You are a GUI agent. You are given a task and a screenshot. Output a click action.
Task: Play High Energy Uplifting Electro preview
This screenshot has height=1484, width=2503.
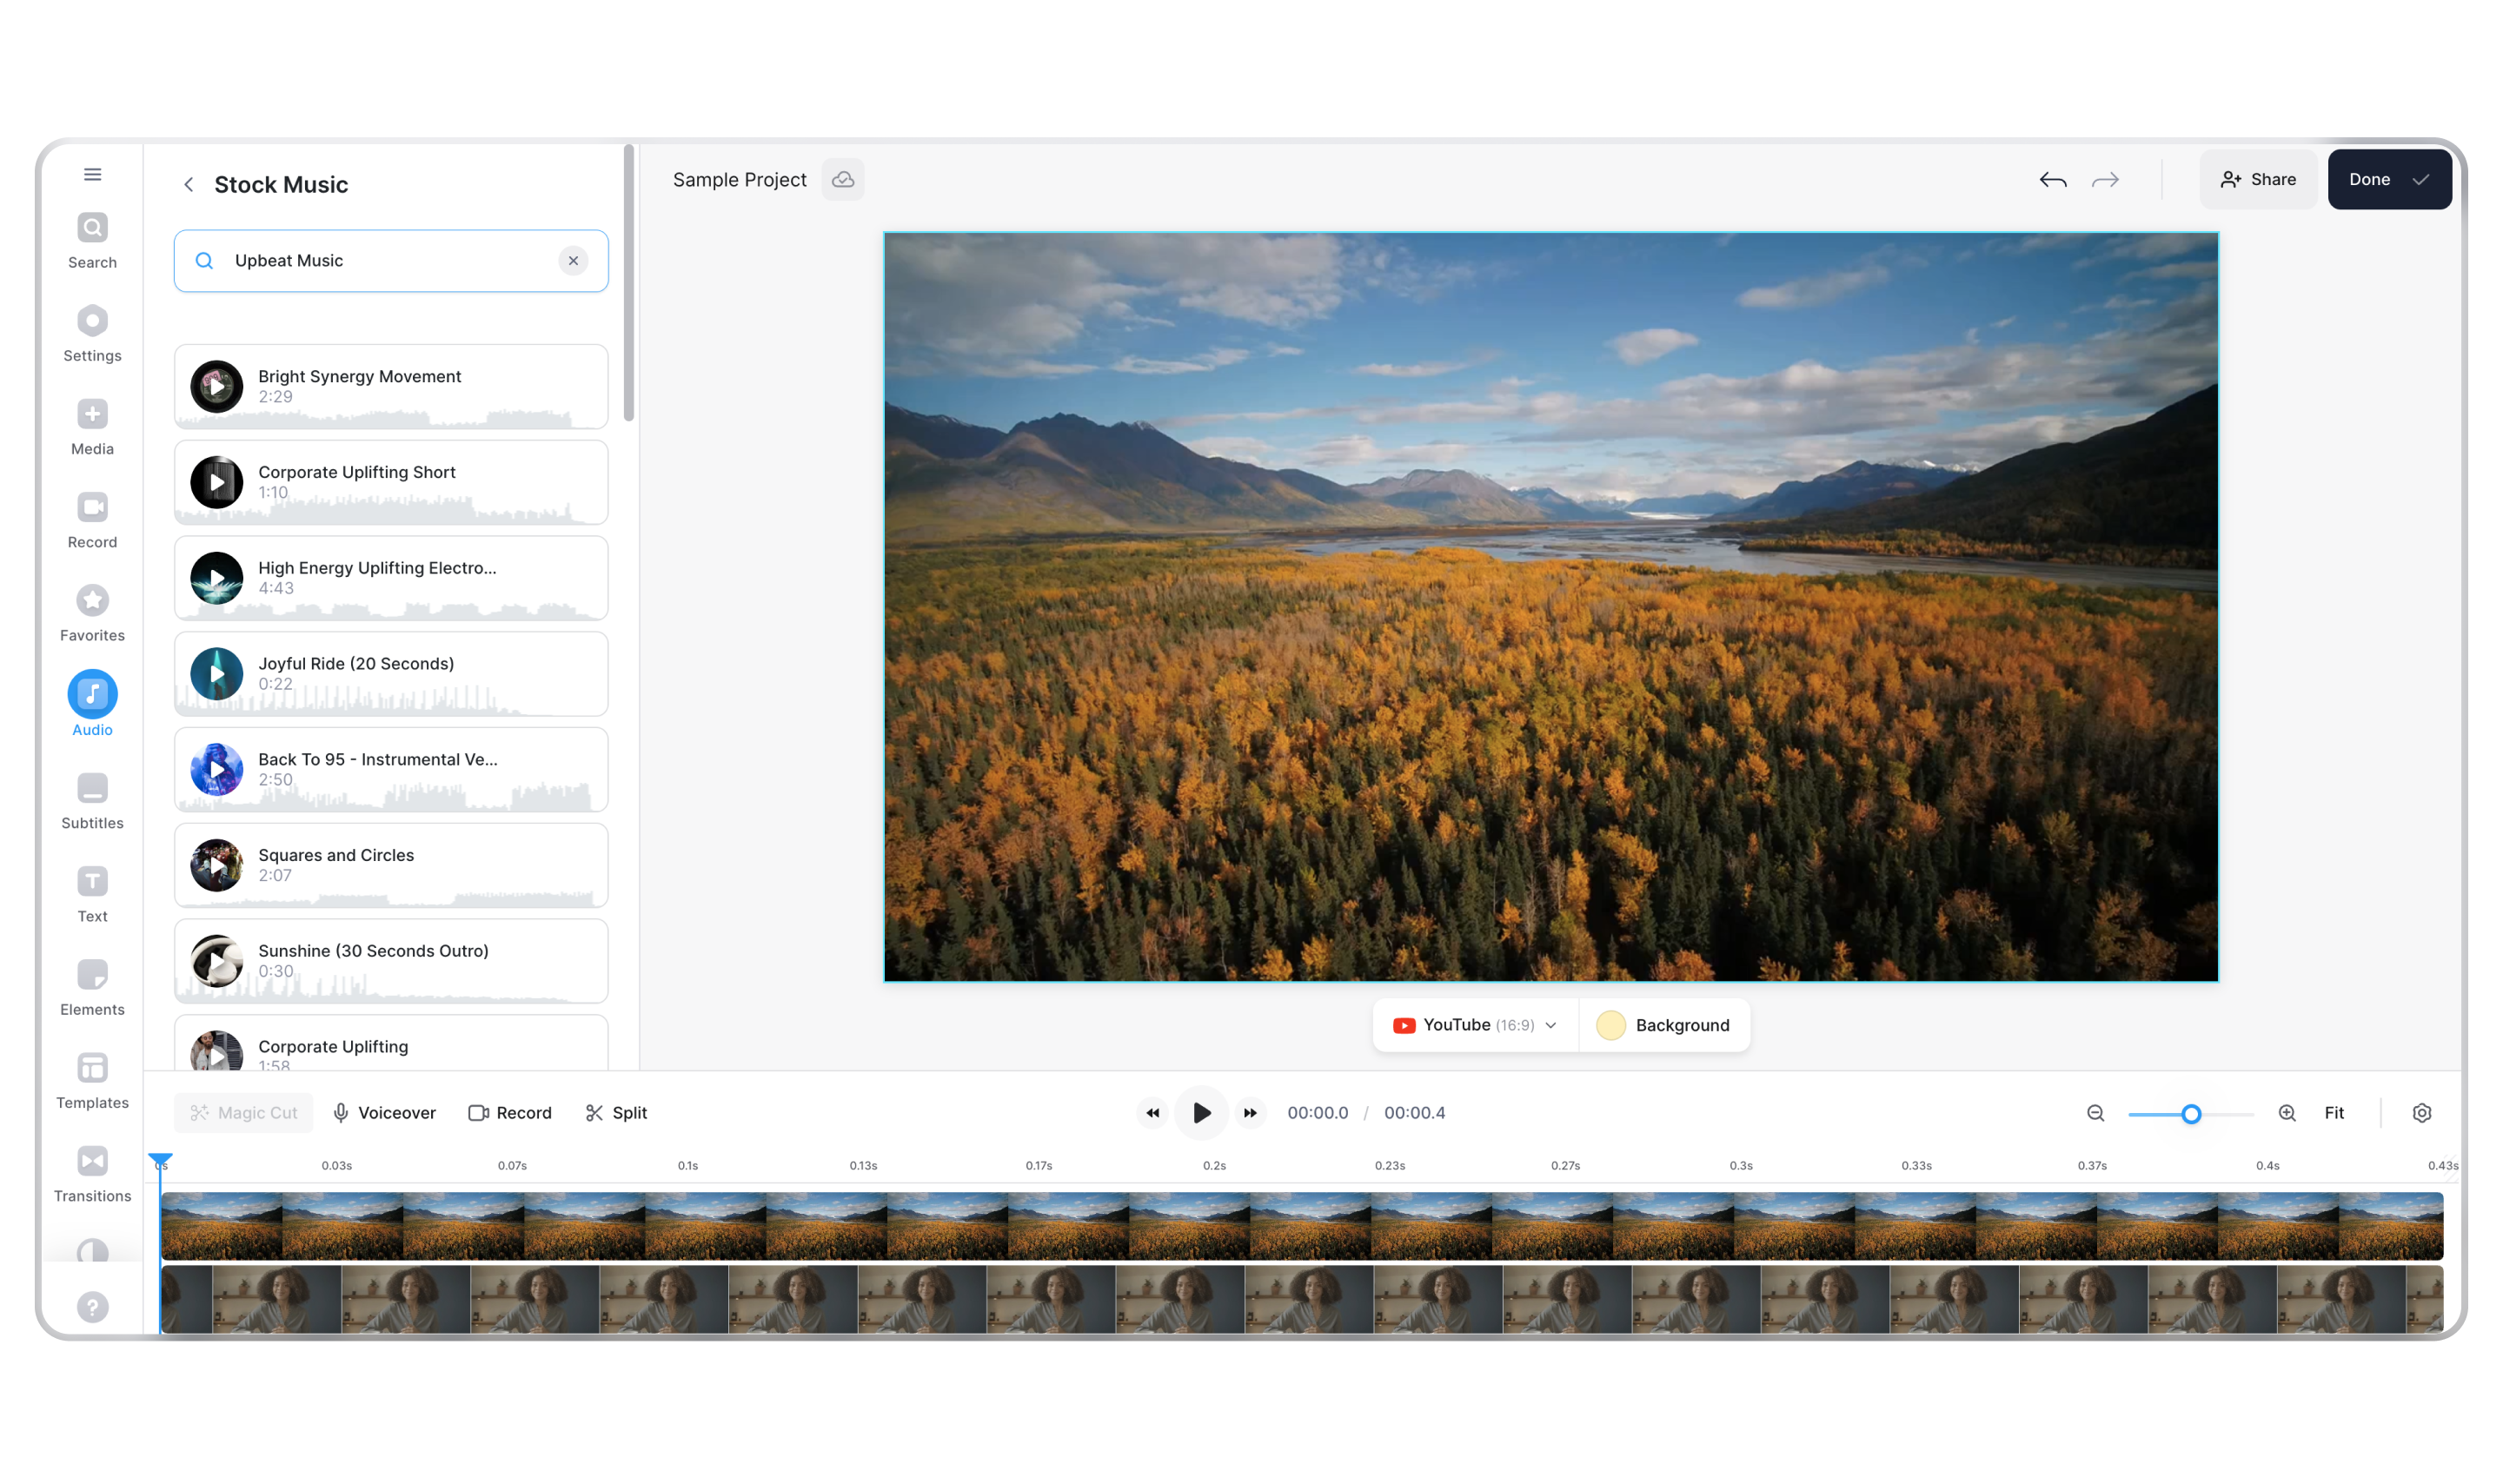[216, 578]
